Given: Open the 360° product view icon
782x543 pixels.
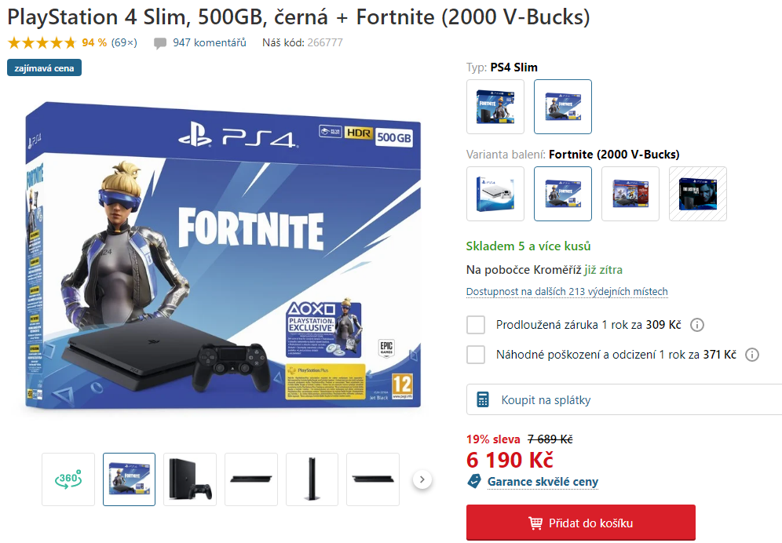Looking at the screenshot, I should [x=68, y=479].
